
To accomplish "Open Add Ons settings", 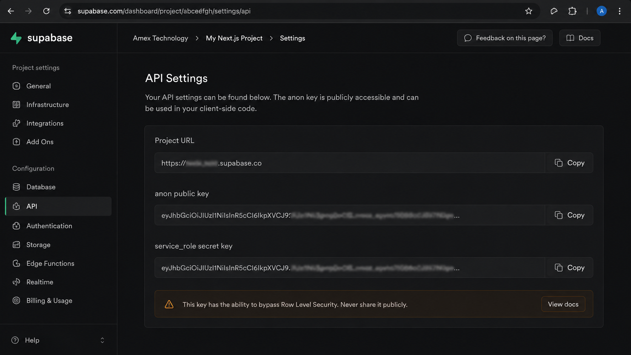I will click(58, 142).
